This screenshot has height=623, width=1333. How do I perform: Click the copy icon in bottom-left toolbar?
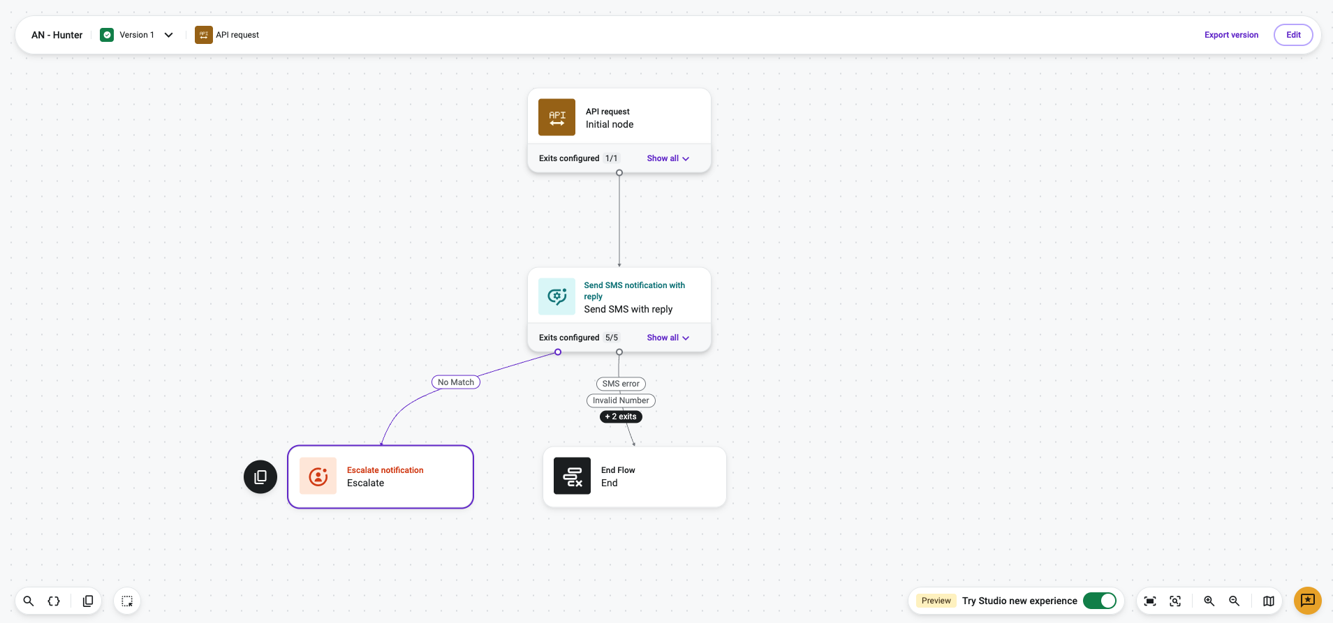(x=88, y=601)
